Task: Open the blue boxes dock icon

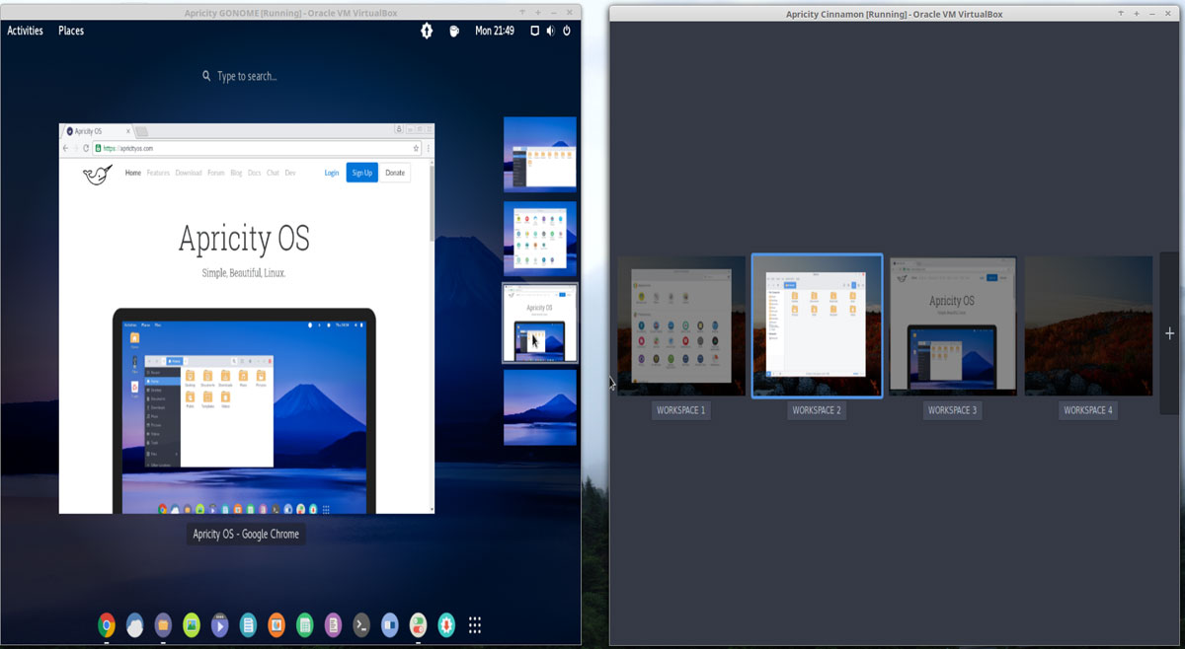Action: coord(390,624)
